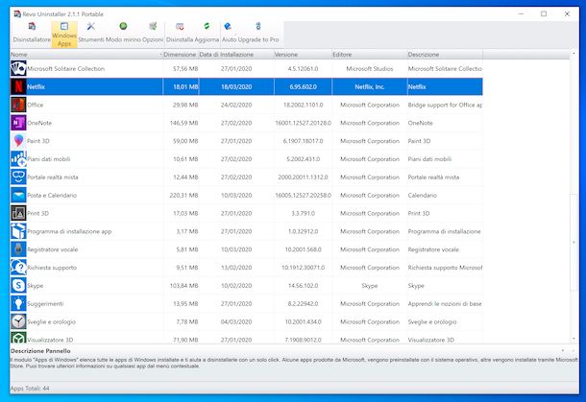
Task: Click the Descrizione Pannello heading
Action: point(40,351)
